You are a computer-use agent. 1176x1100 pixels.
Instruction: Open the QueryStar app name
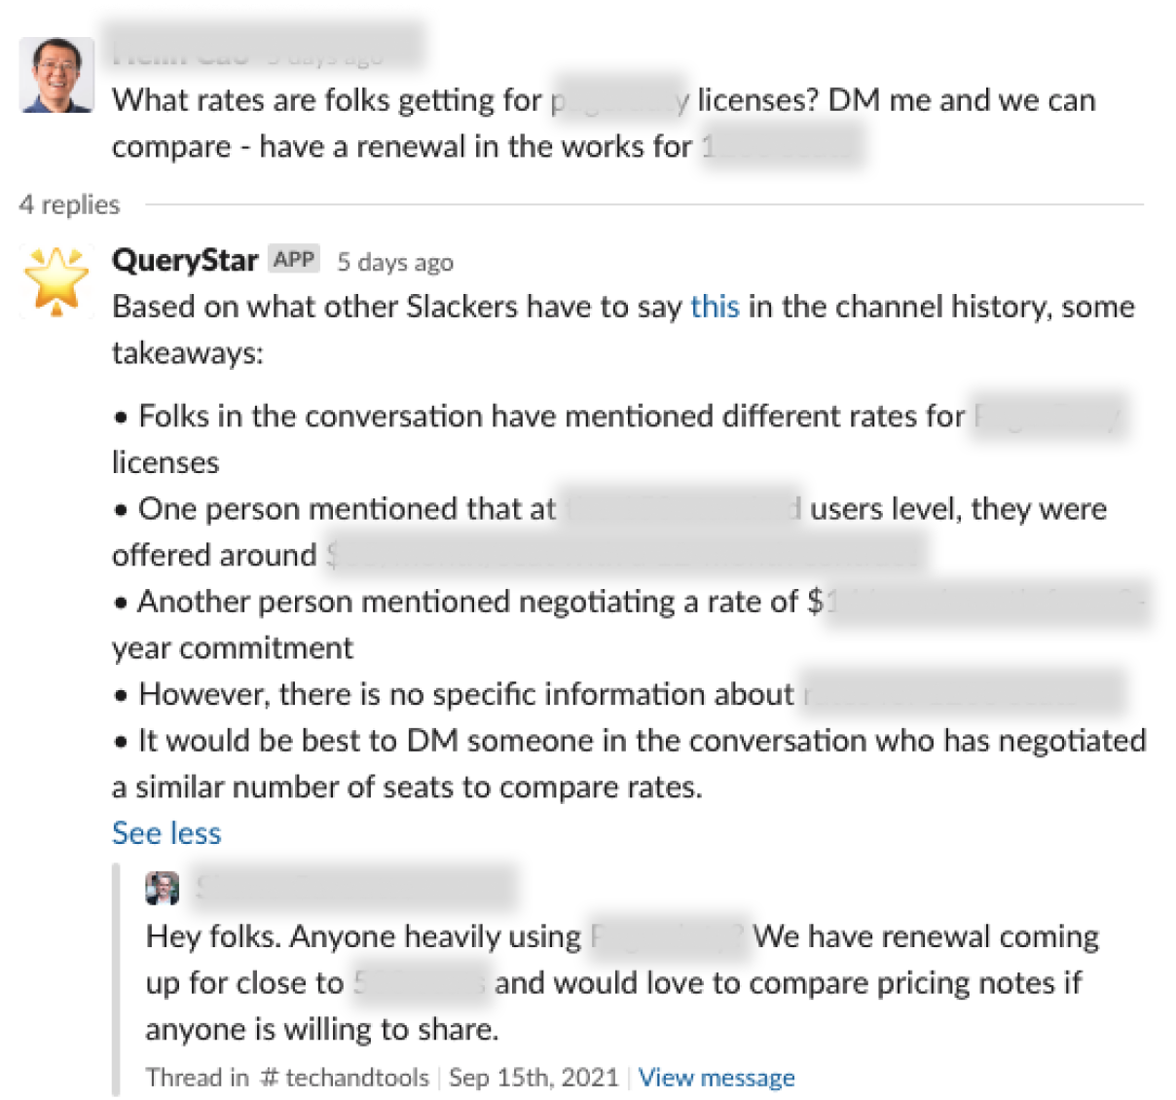(x=185, y=260)
